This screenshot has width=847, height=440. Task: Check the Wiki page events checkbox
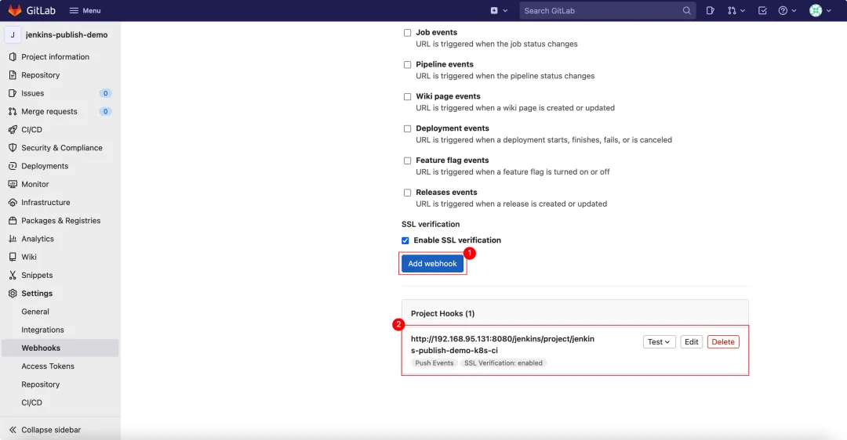point(407,96)
